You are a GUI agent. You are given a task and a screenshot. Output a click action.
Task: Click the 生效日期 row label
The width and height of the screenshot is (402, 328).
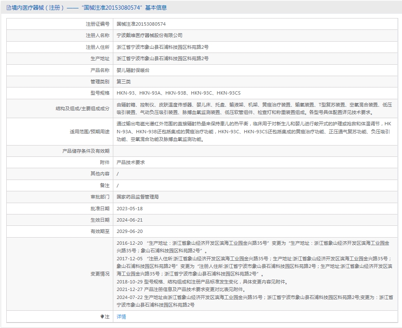pyautogui.click(x=100, y=220)
